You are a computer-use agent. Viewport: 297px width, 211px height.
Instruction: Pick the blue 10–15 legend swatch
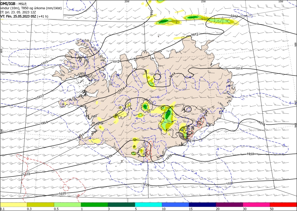[176, 204]
